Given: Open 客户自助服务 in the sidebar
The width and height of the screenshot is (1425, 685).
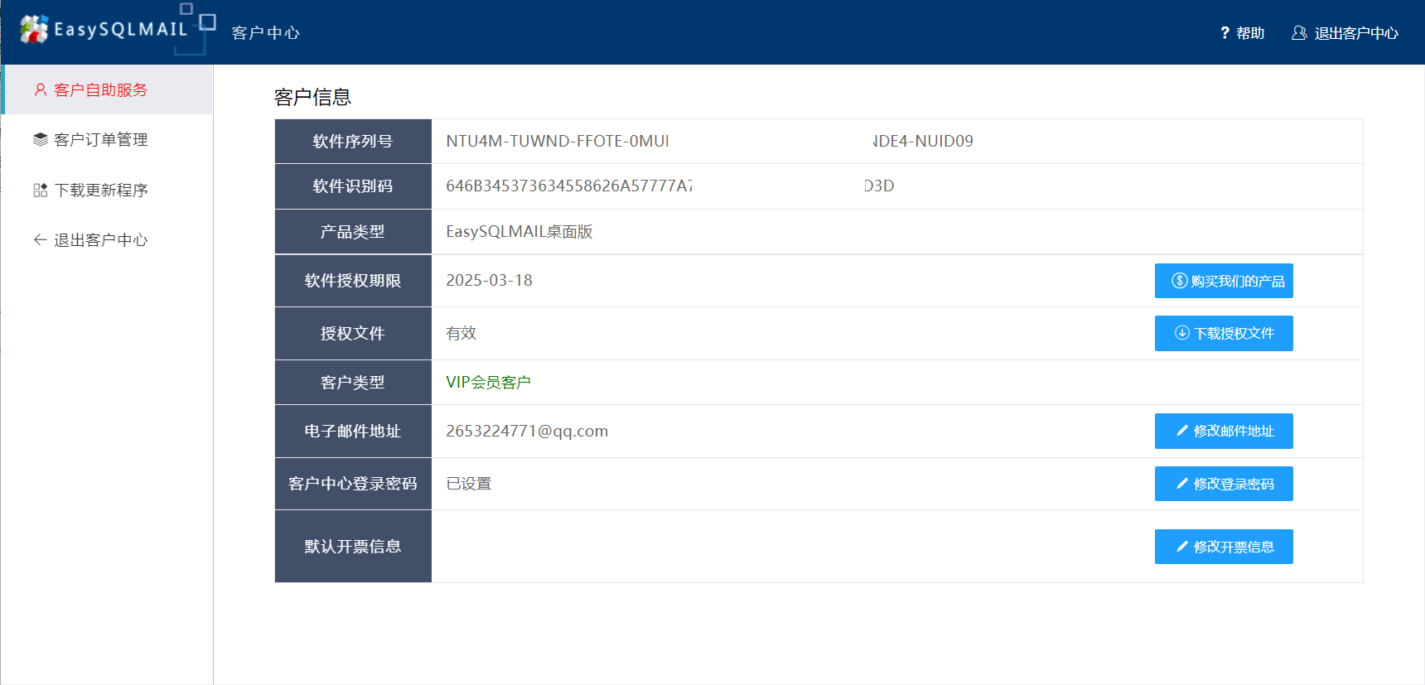Looking at the screenshot, I should [108, 89].
